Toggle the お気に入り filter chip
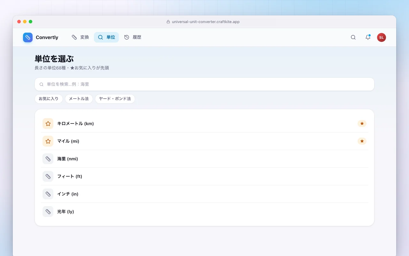The image size is (409, 256). coord(49,99)
